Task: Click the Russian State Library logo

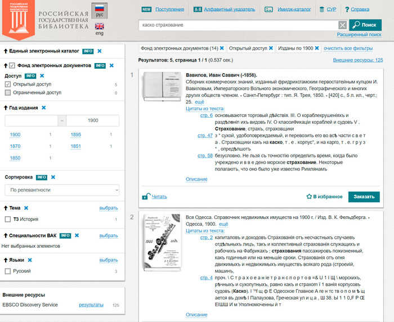Action: pyautogui.click(x=19, y=20)
